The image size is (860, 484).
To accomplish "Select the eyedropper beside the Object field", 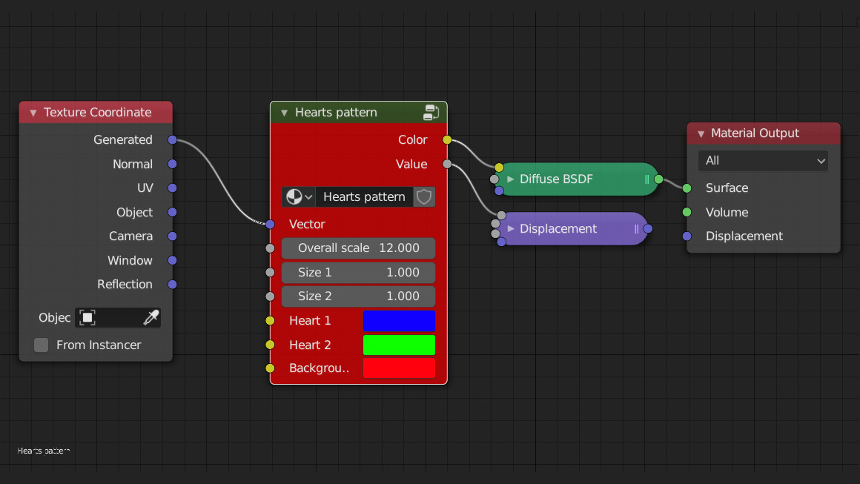I will (x=151, y=317).
